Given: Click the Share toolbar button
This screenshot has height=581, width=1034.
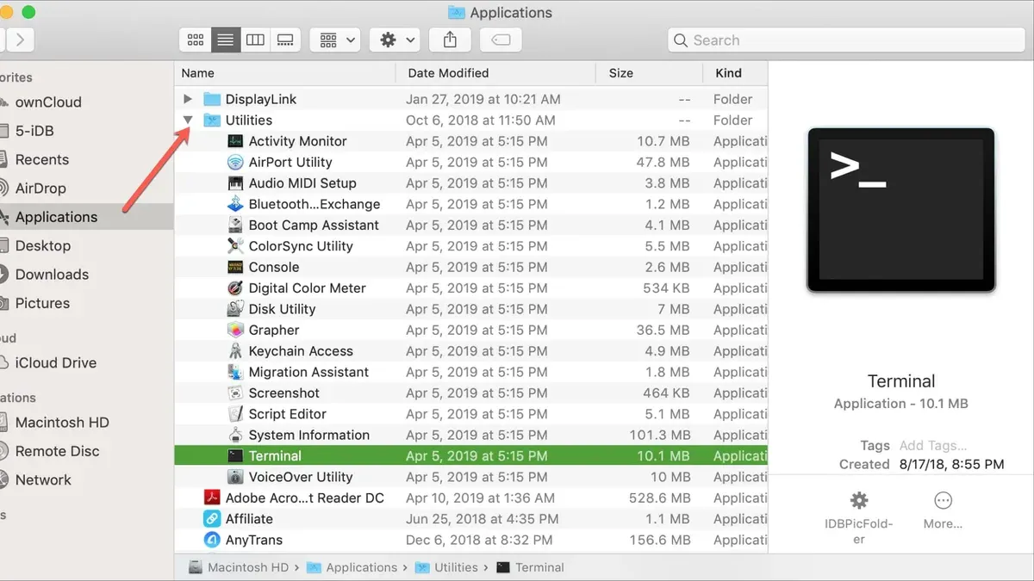Looking at the screenshot, I should (450, 40).
